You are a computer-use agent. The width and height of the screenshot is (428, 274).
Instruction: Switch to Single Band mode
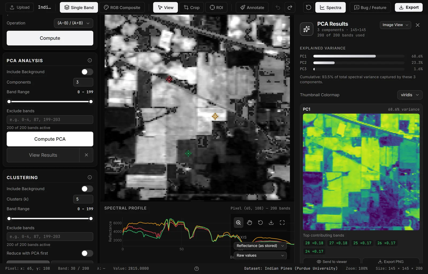[79, 7]
